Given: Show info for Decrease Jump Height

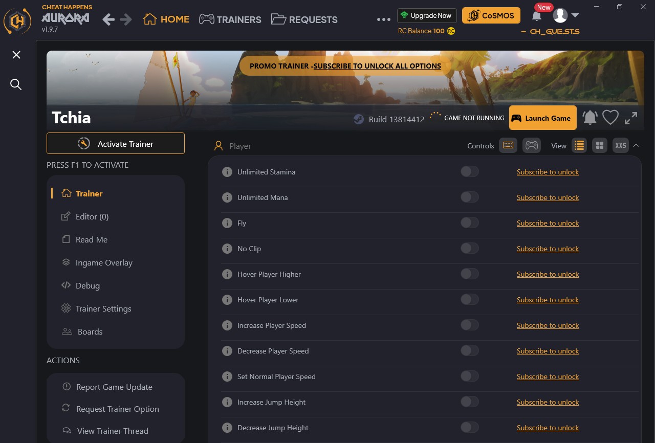Looking at the screenshot, I should [227, 428].
